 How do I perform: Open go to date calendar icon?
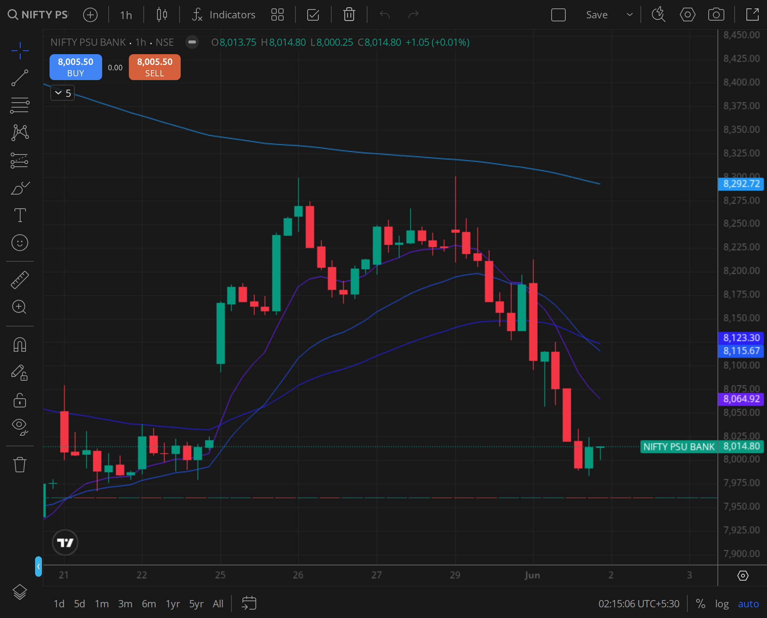pos(249,604)
